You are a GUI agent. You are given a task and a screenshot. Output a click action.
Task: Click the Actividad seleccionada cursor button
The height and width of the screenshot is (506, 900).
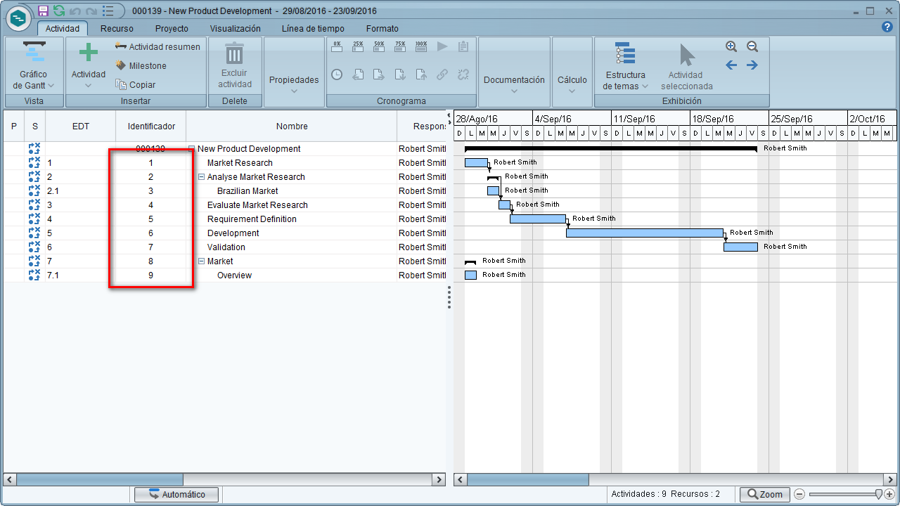click(687, 67)
